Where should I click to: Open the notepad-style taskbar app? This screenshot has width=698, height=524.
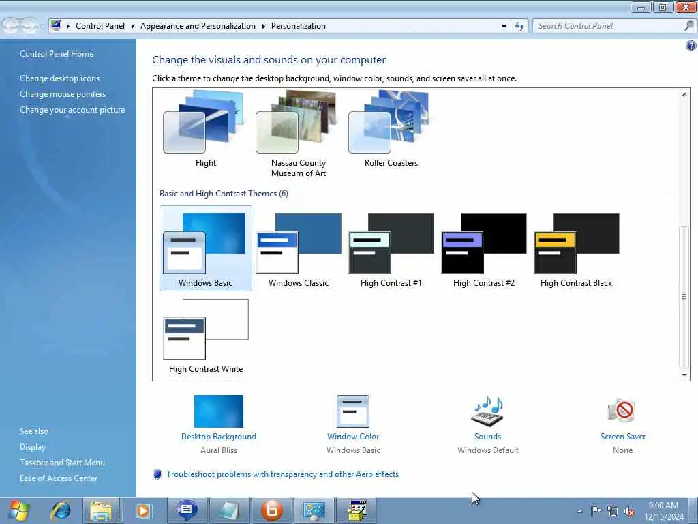click(x=229, y=510)
